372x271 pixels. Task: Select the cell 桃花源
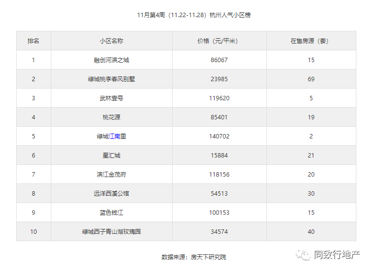tap(111, 117)
